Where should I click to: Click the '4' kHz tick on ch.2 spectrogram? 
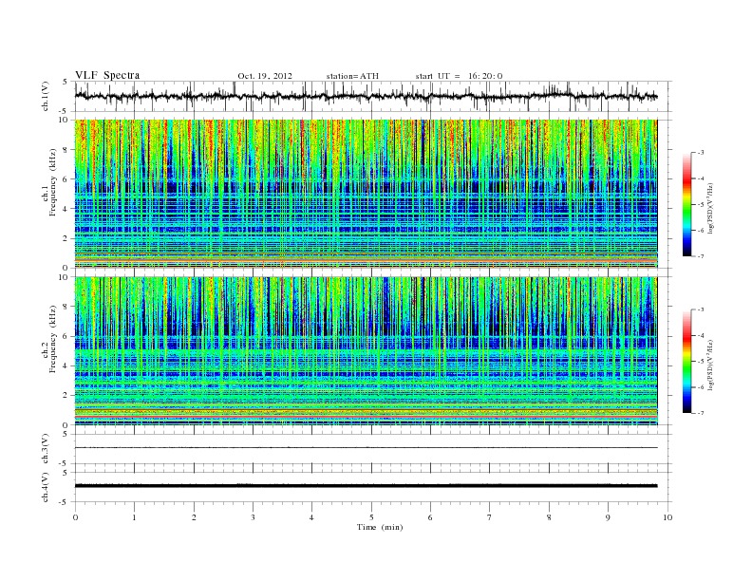66,365
